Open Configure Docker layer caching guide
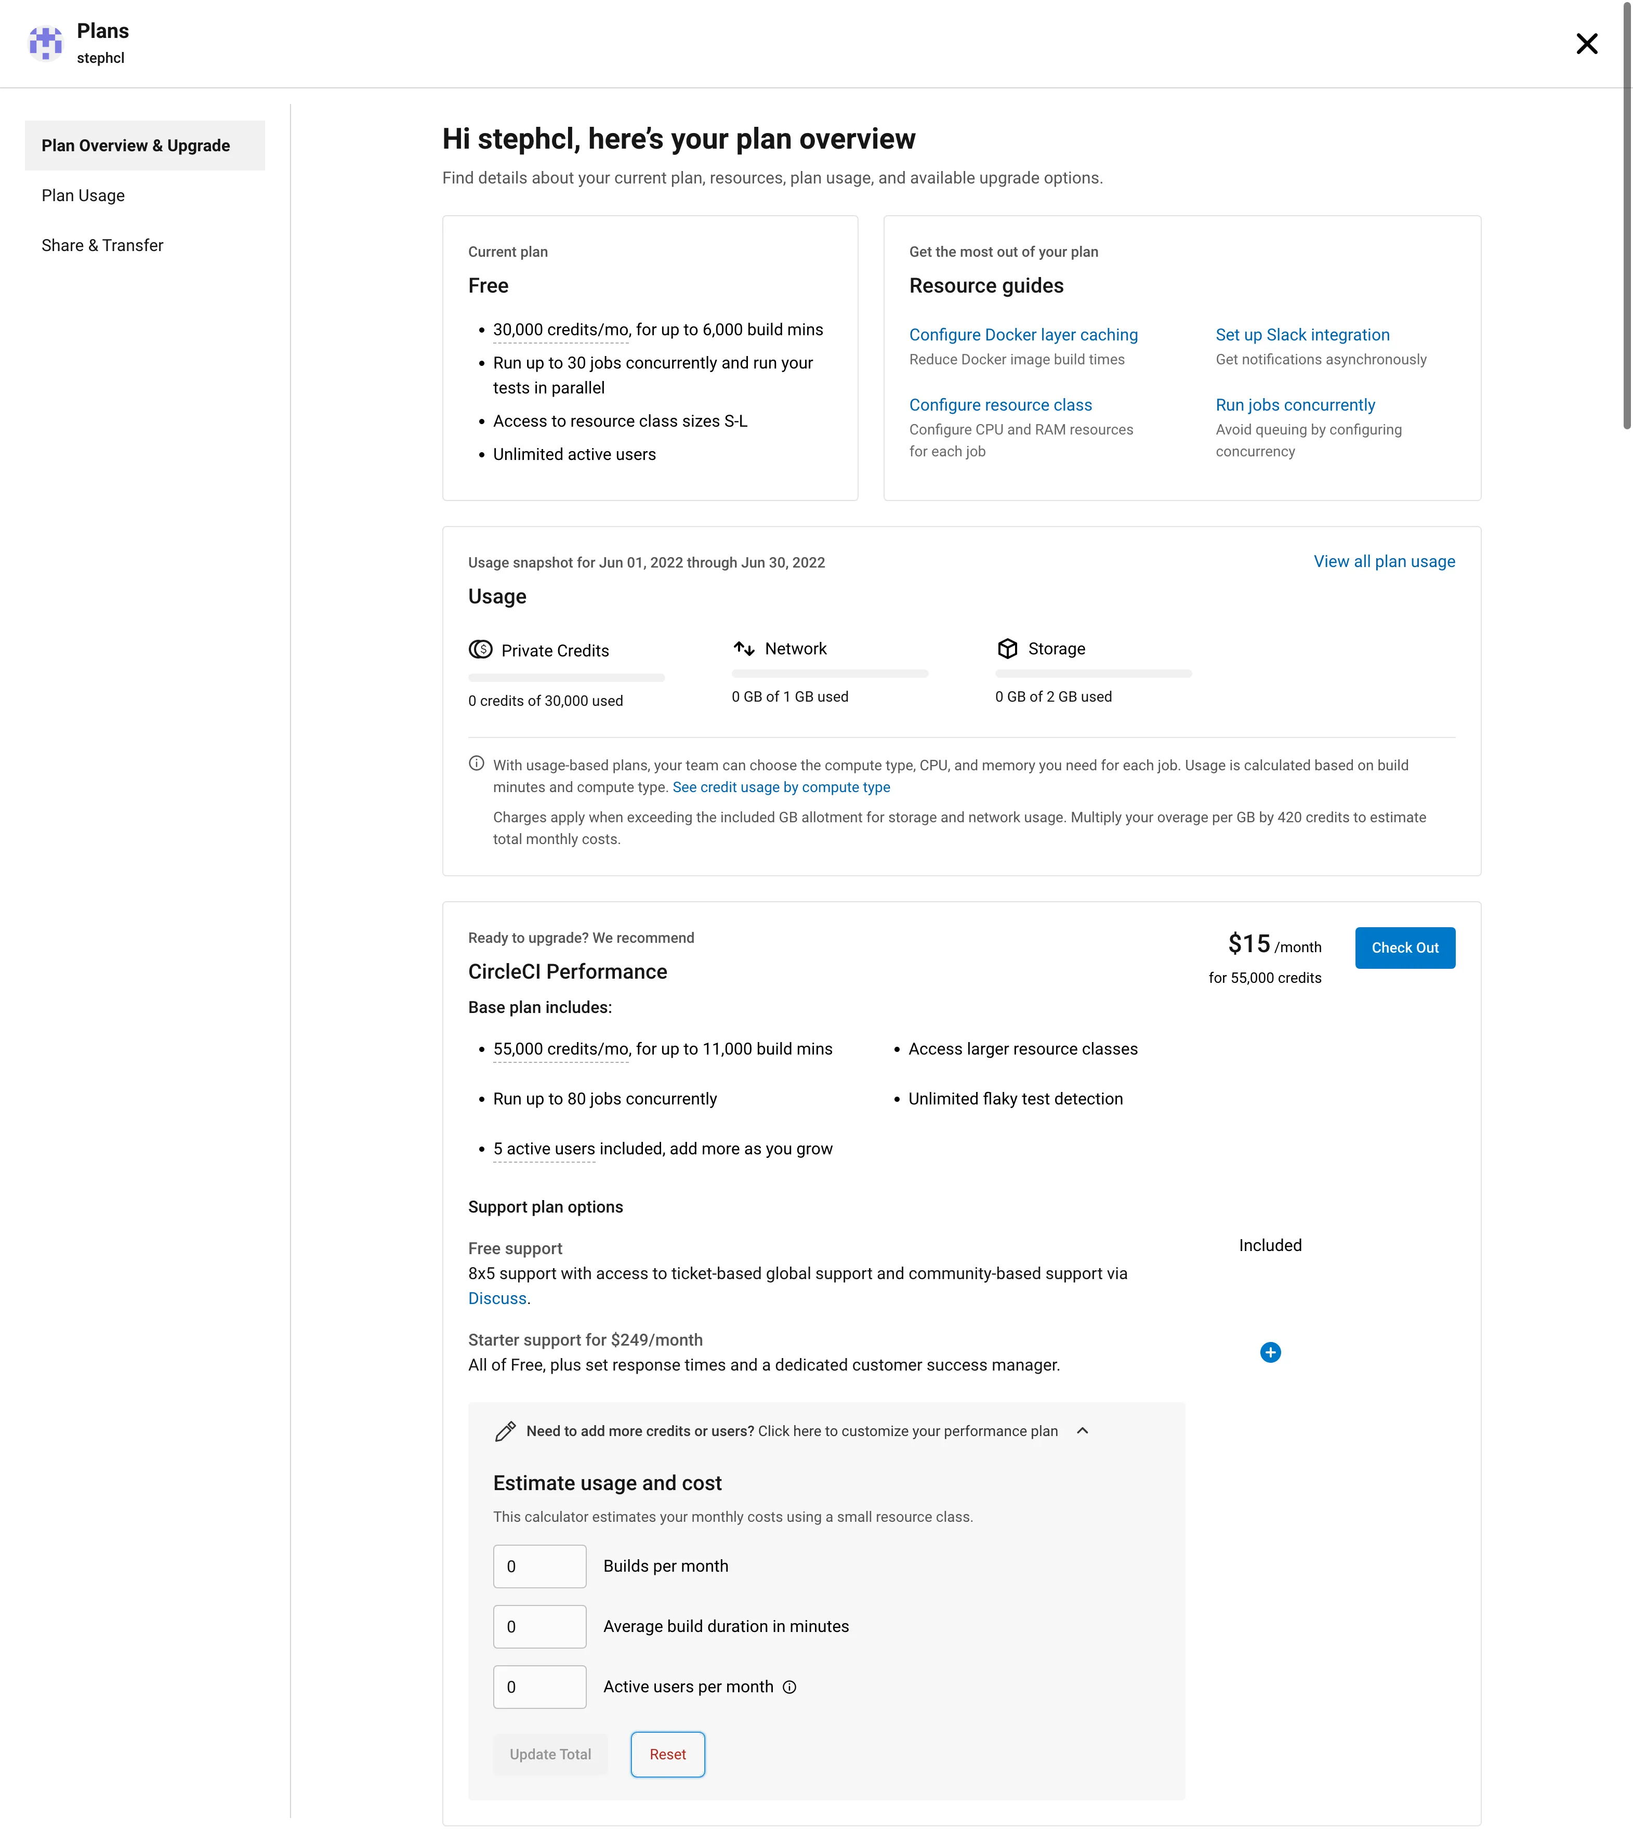This screenshot has width=1633, height=1843. [x=1023, y=335]
